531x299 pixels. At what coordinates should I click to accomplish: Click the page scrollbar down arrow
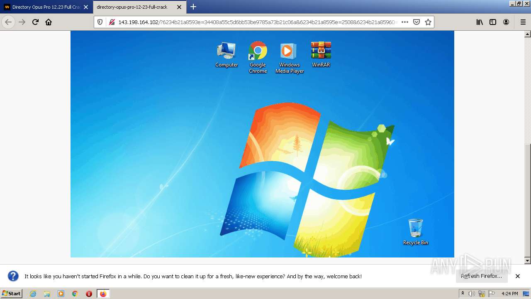(528, 261)
